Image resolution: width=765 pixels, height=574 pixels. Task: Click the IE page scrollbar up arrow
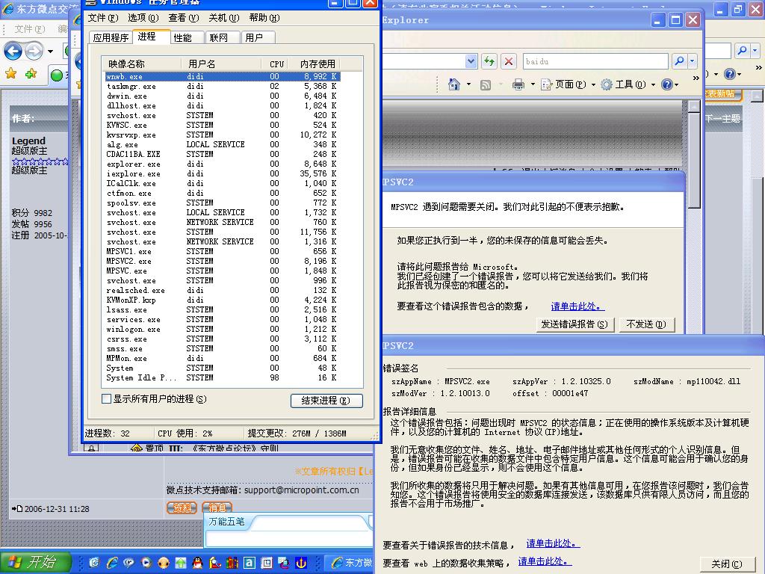point(695,106)
